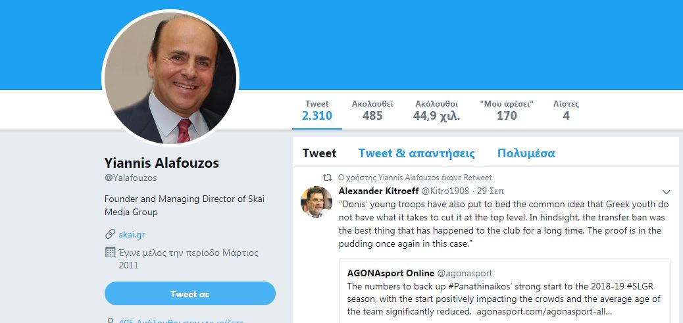Click the Alexander Kitroeff author name
This screenshot has height=323, width=683.
(378, 191)
